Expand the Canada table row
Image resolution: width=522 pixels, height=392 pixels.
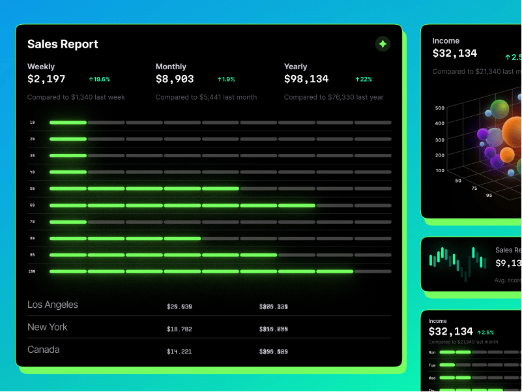click(44, 350)
